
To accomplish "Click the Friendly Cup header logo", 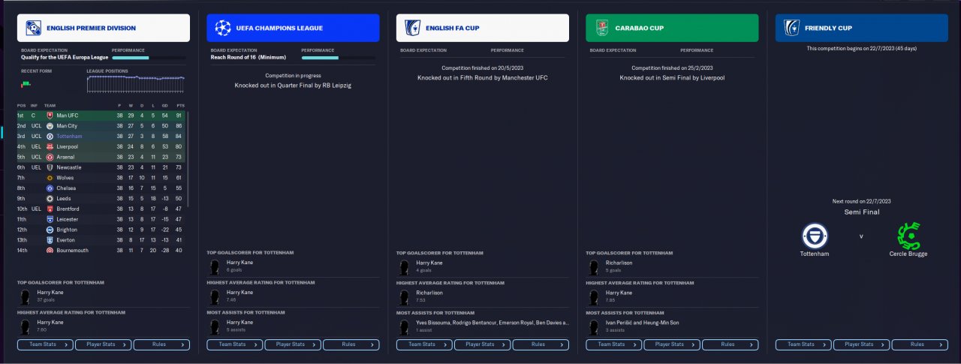I will 791,28.
